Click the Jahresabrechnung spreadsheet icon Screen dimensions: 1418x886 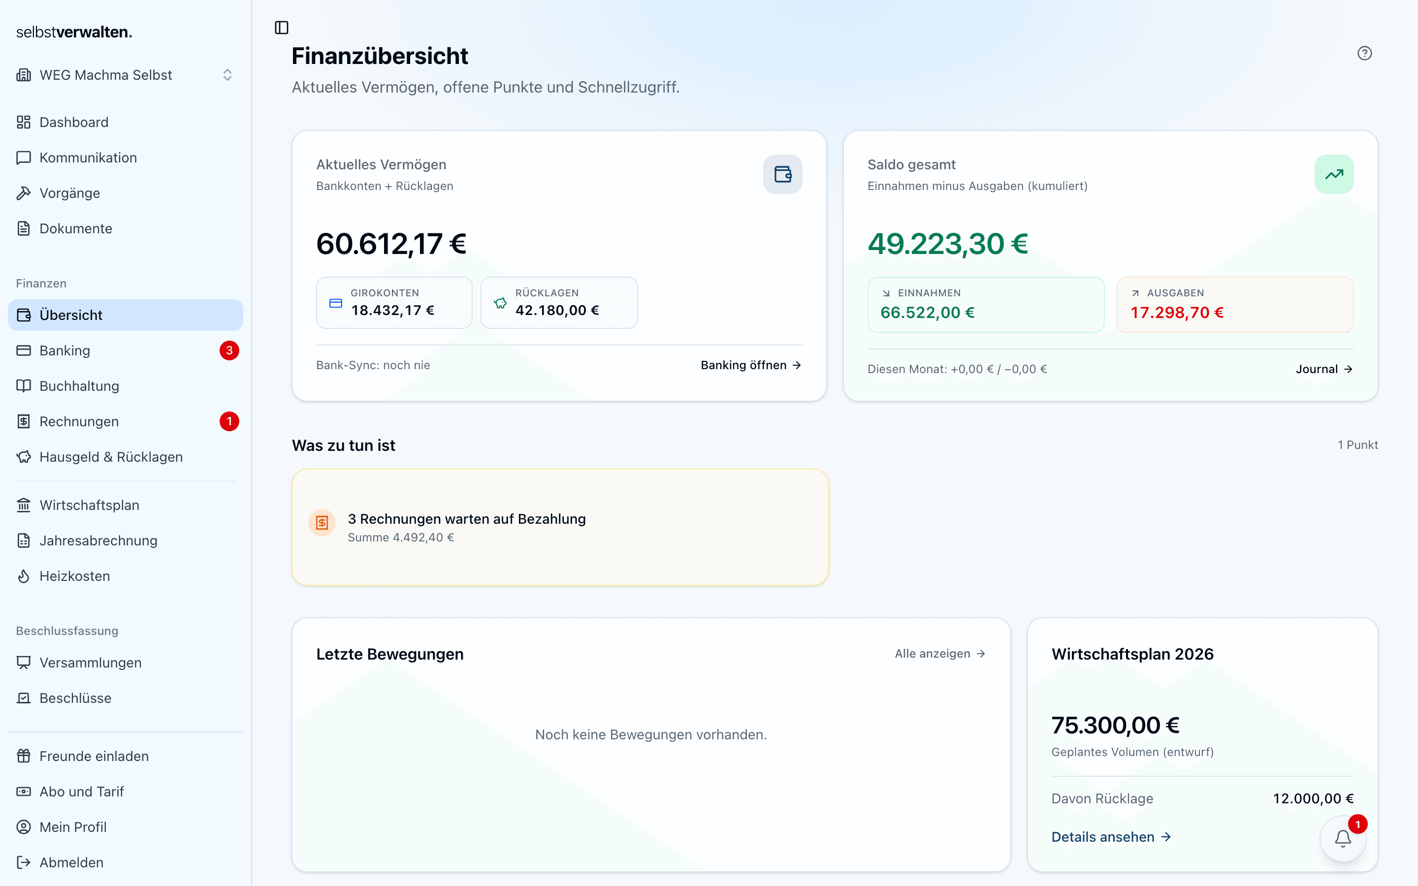coord(24,540)
